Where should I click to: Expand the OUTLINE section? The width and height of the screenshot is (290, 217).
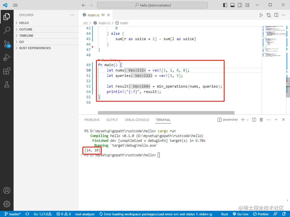pos(46,29)
